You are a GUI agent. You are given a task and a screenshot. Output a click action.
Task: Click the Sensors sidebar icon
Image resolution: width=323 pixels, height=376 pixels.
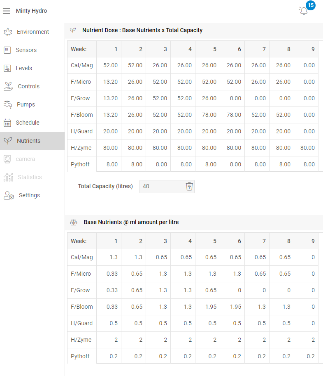click(7, 50)
